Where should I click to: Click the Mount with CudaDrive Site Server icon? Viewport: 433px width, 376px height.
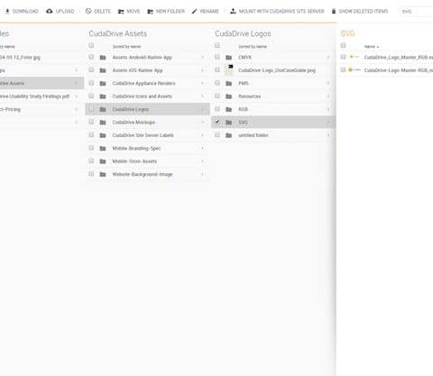click(233, 12)
